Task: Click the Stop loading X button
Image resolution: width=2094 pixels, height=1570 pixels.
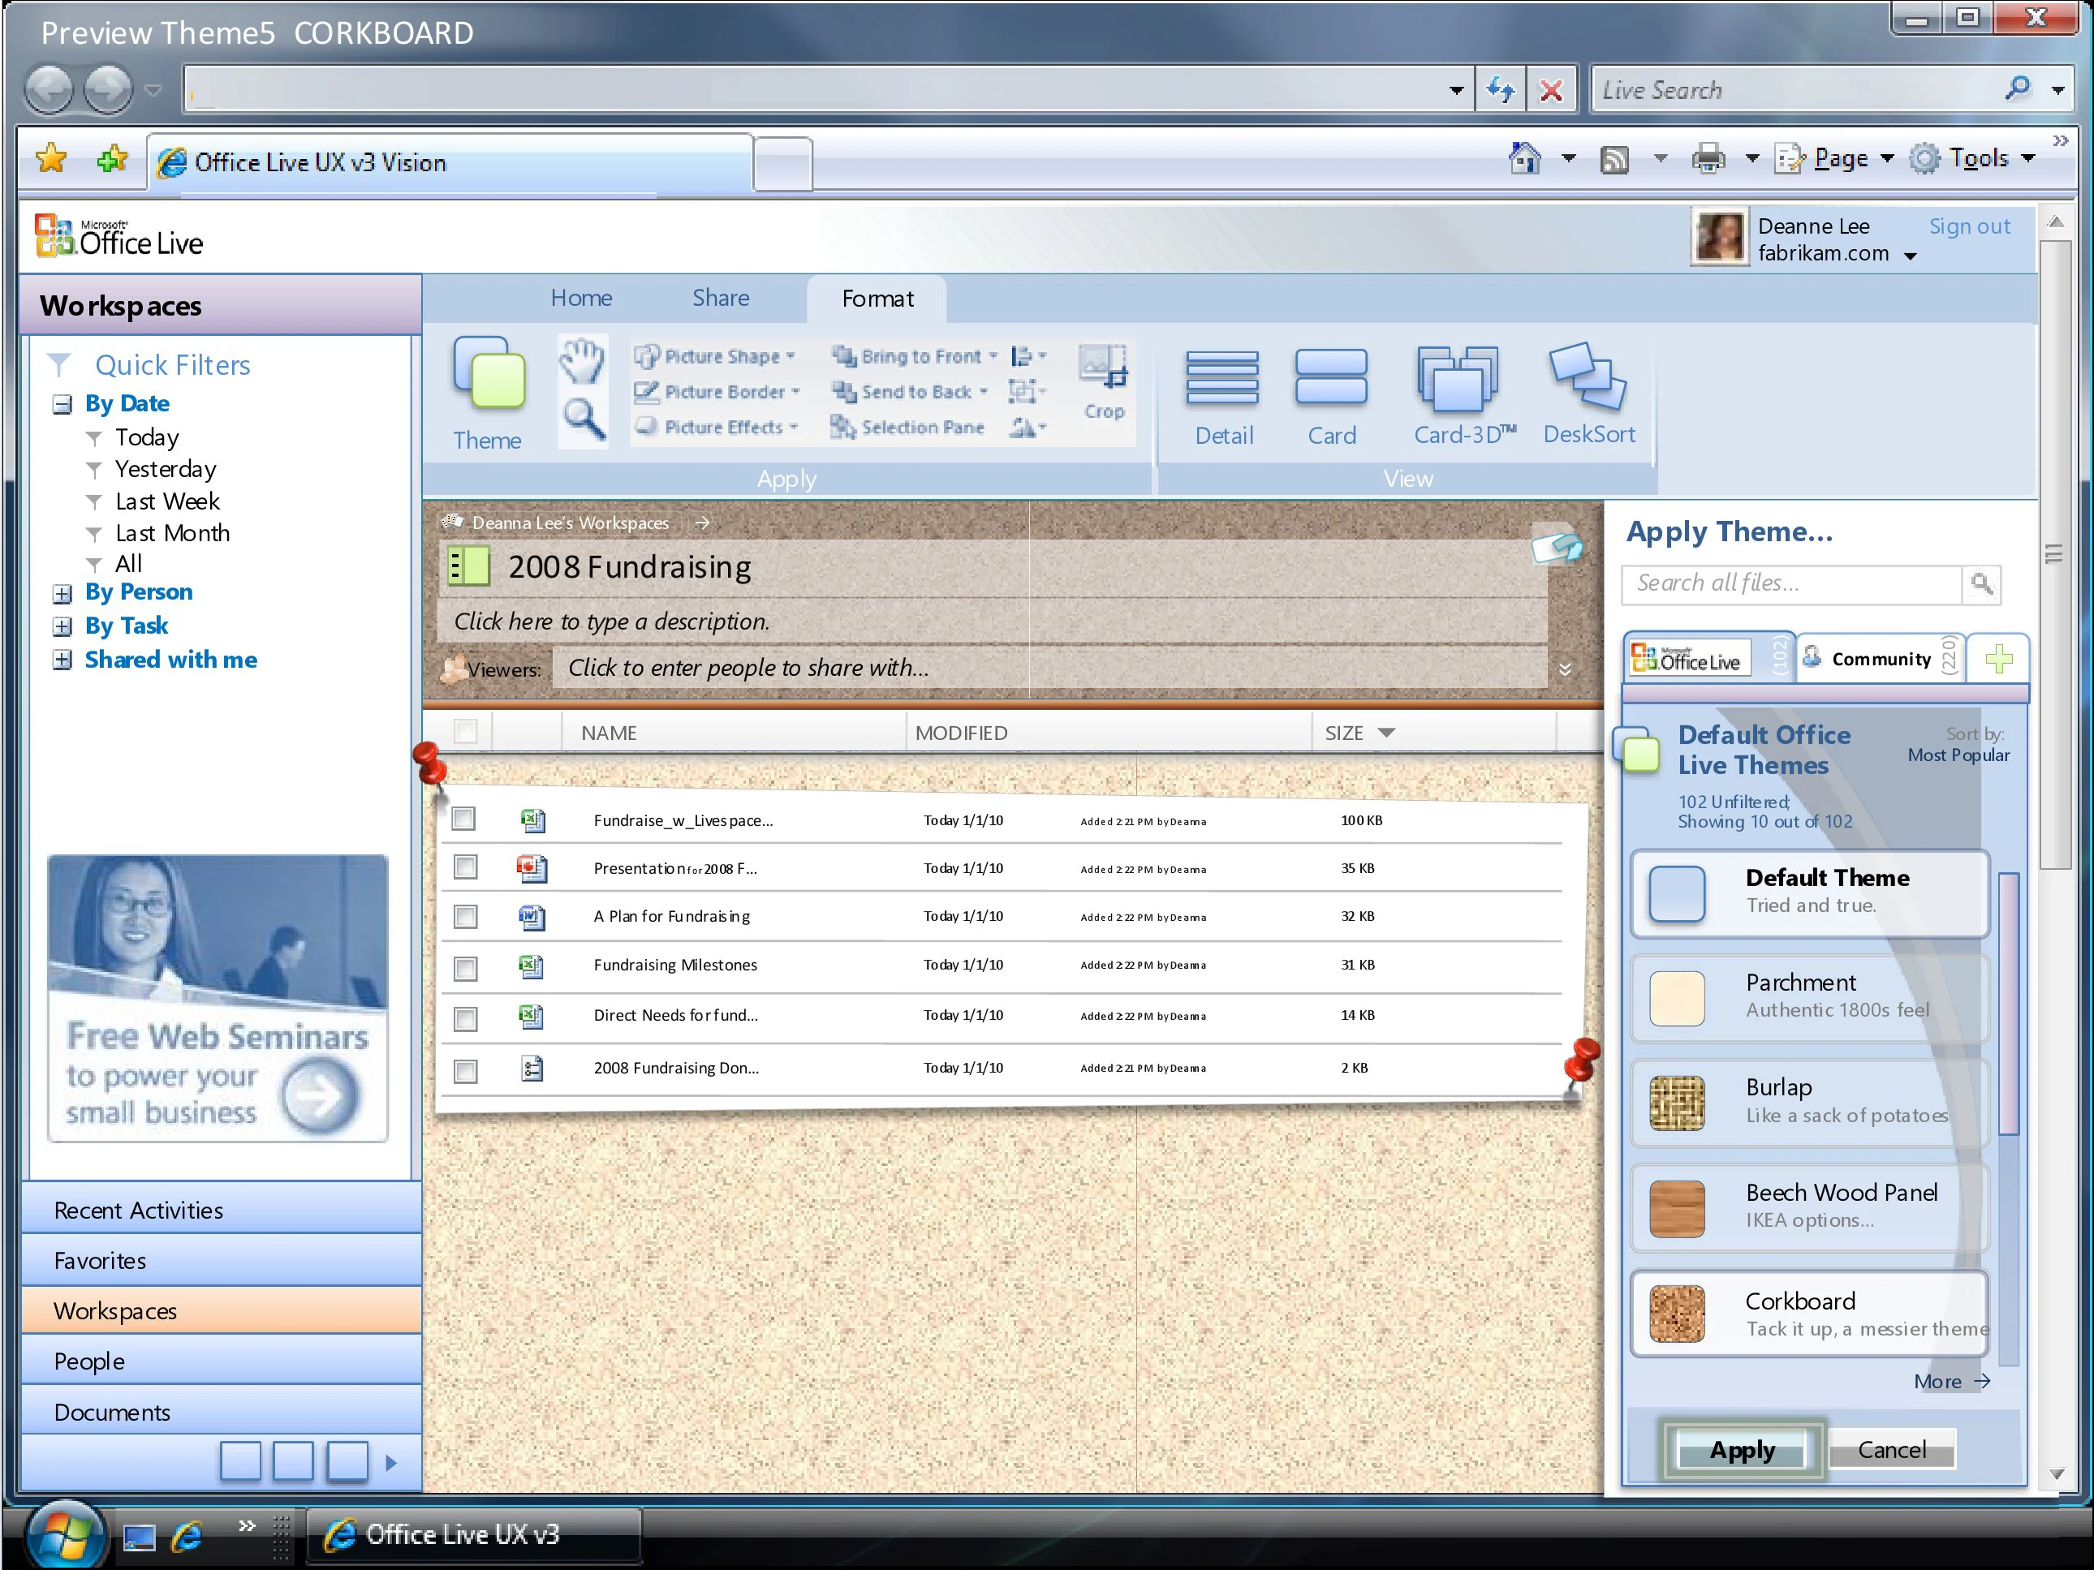Action: pos(1551,90)
